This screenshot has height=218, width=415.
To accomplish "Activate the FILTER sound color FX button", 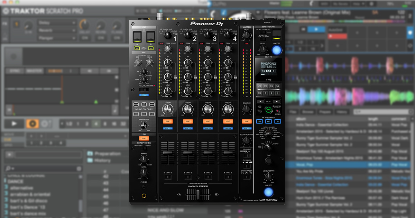I will pyautogui.click(x=152, y=114).
